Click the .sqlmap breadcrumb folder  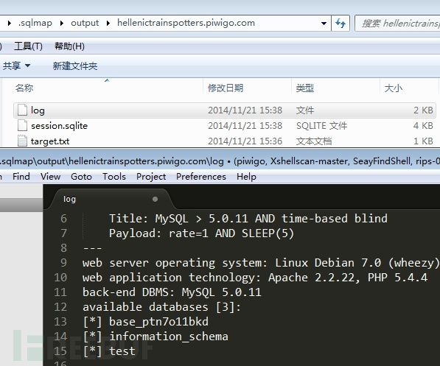pyautogui.click(x=35, y=23)
